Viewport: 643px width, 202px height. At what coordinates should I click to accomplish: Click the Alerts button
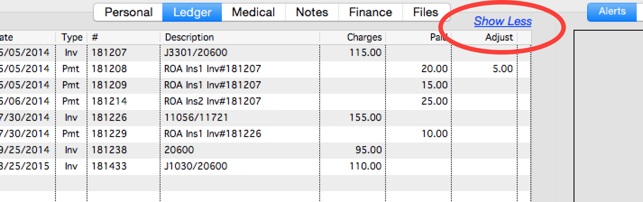612,12
